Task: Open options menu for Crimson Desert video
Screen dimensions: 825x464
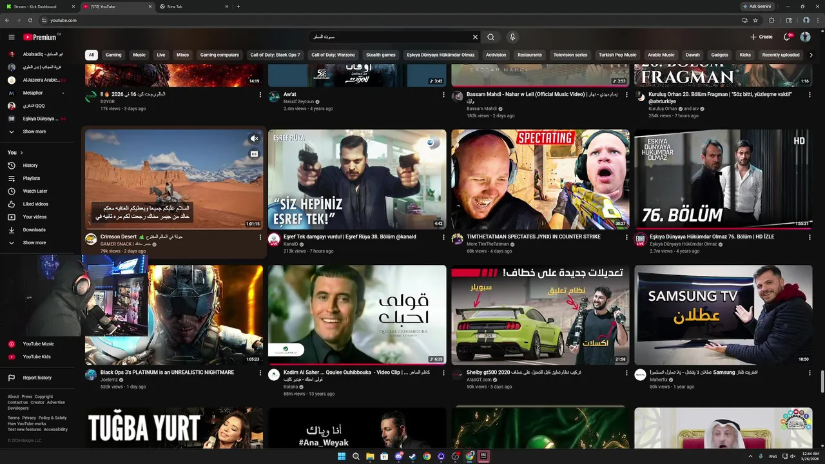Action: [260, 237]
